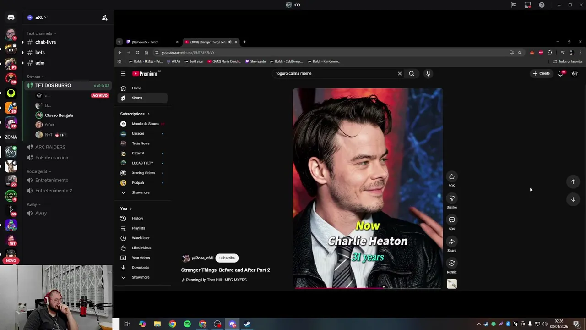Reload the page in Chrome

pos(137,52)
